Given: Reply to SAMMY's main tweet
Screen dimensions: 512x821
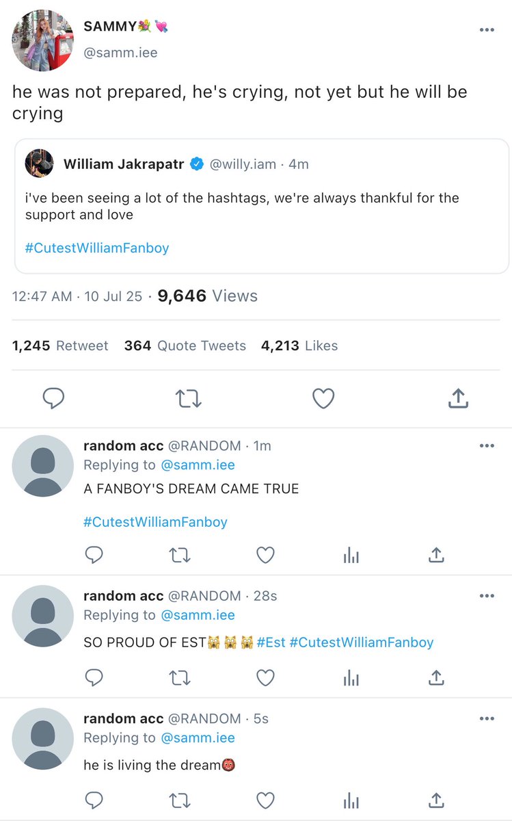Looking at the screenshot, I should click(x=53, y=398).
